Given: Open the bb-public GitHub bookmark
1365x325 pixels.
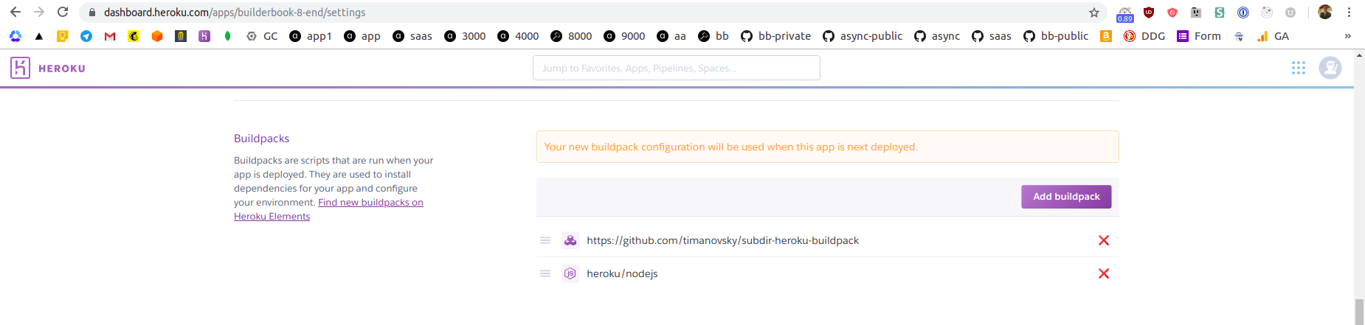Looking at the screenshot, I should click(1056, 36).
